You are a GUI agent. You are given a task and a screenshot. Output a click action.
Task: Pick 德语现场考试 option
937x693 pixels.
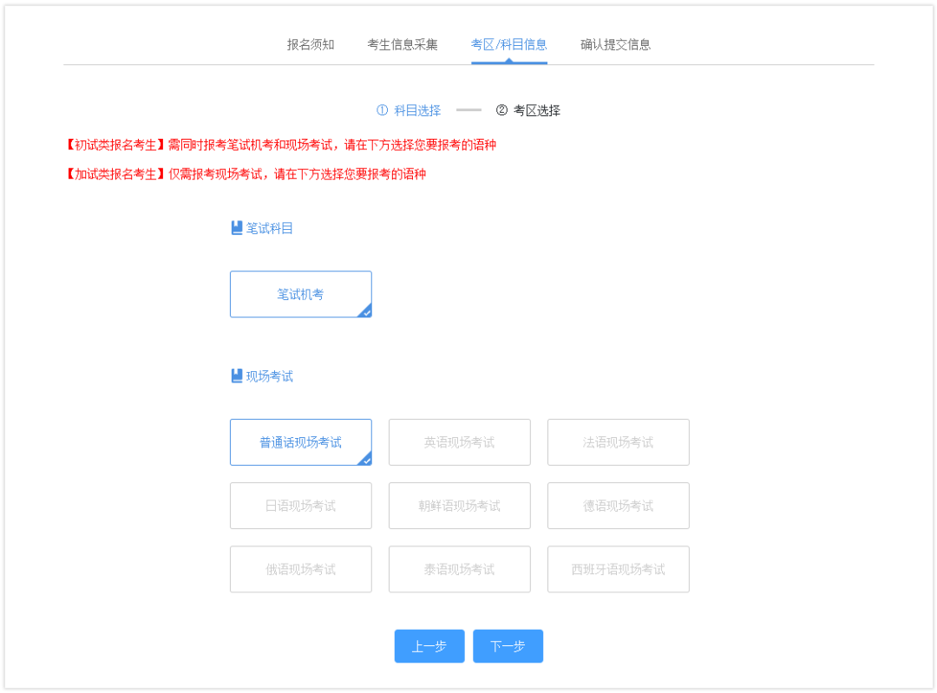[x=619, y=506]
